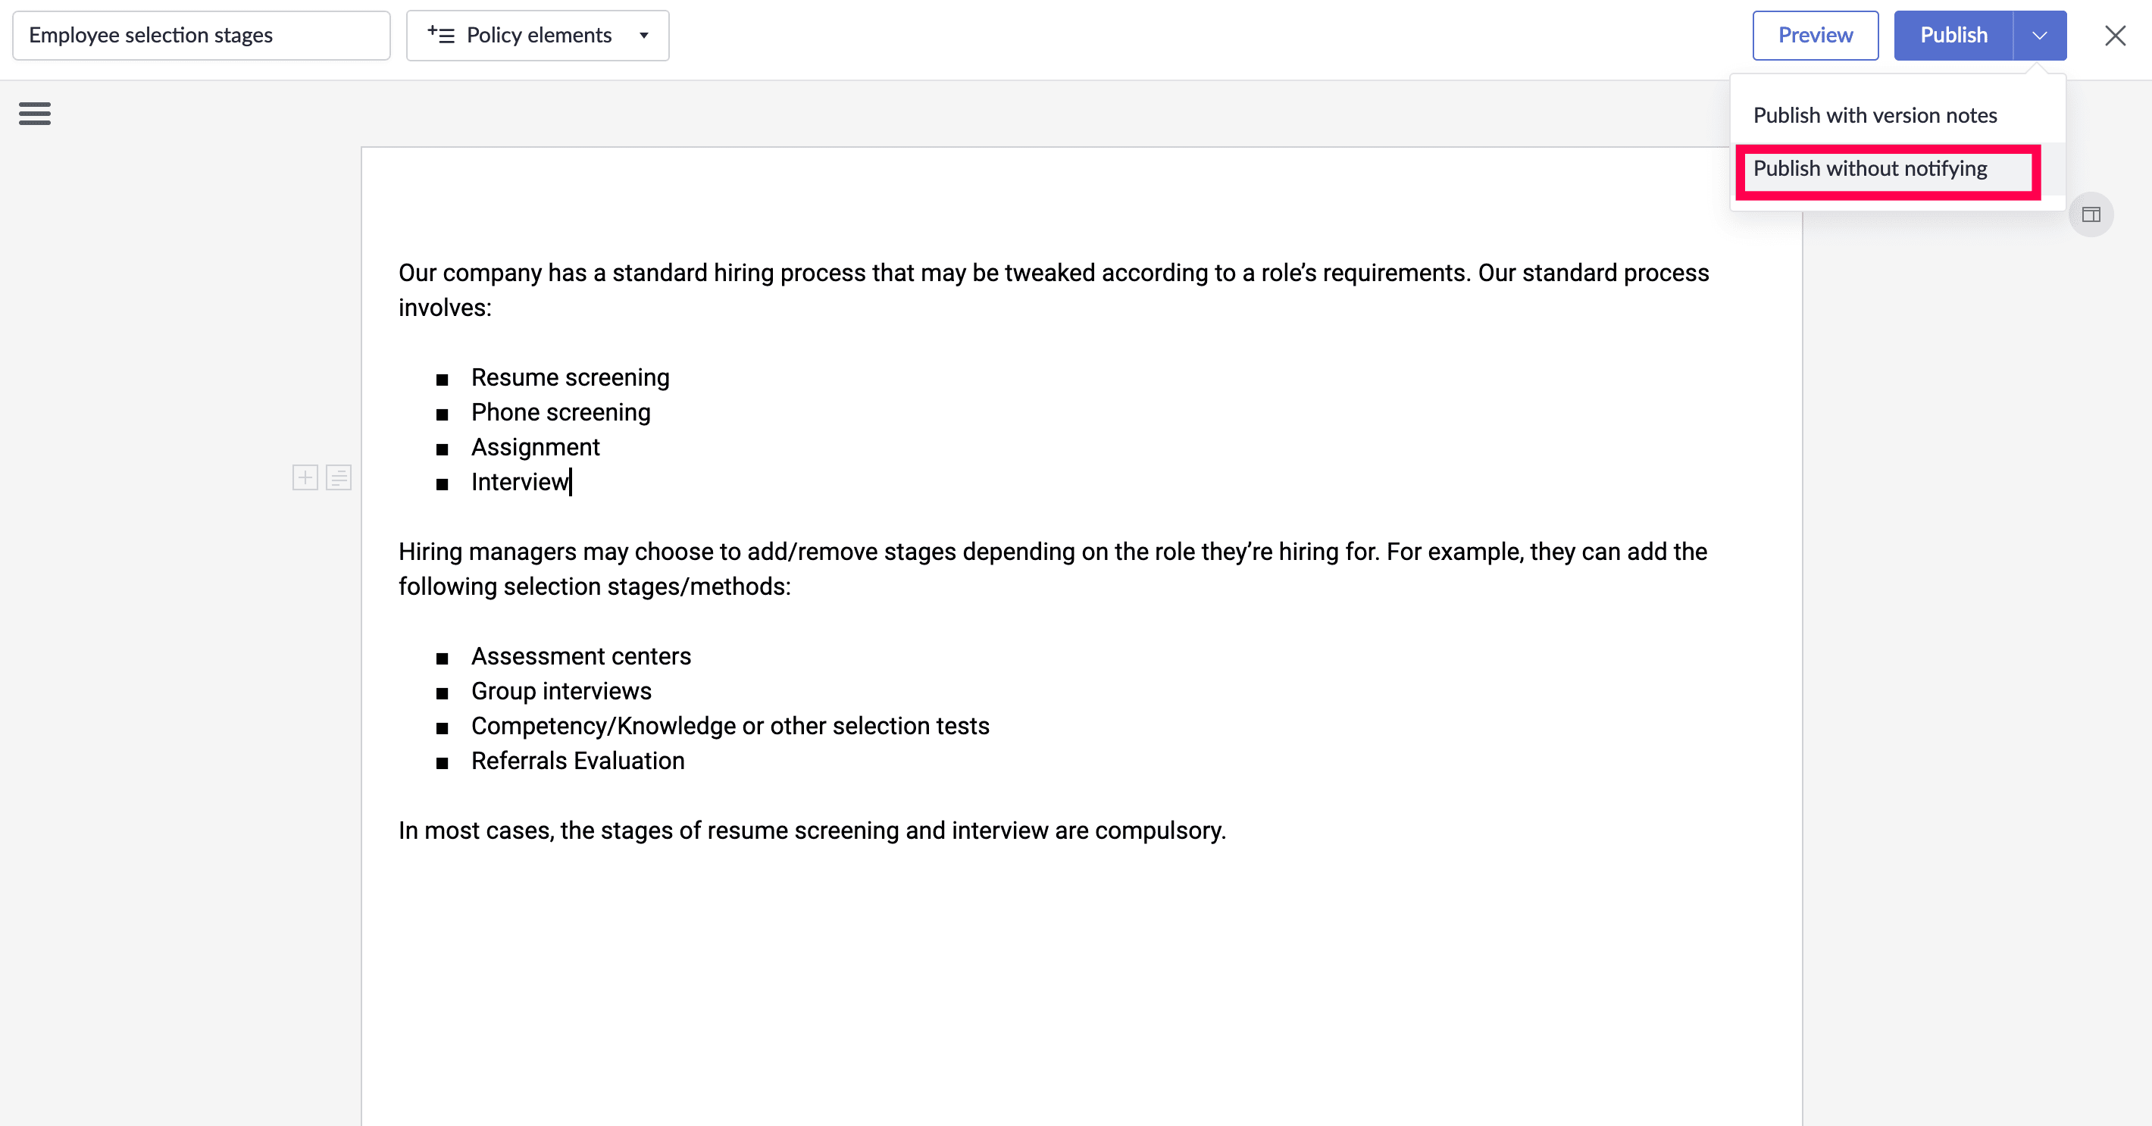Screen dimensions: 2152x1126
Task: Choose Publish with version notes
Action: pyautogui.click(x=1875, y=115)
